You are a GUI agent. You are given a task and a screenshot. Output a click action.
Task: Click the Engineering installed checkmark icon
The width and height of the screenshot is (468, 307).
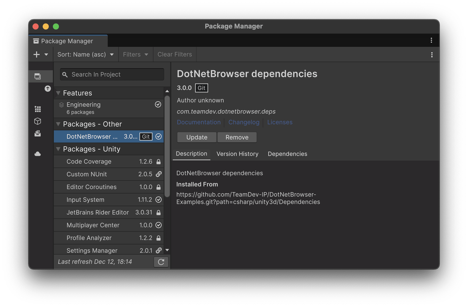(158, 104)
